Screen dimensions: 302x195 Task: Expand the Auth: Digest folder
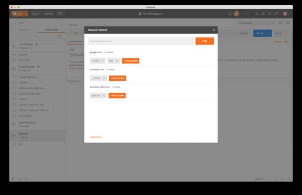(38, 116)
